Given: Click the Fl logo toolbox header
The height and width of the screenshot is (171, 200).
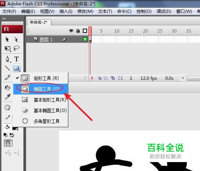Looking at the screenshot, I should click(x=13, y=29).
